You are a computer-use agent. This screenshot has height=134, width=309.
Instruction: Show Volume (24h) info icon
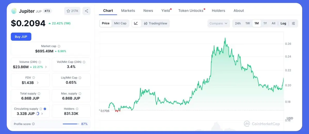point(40,62)
